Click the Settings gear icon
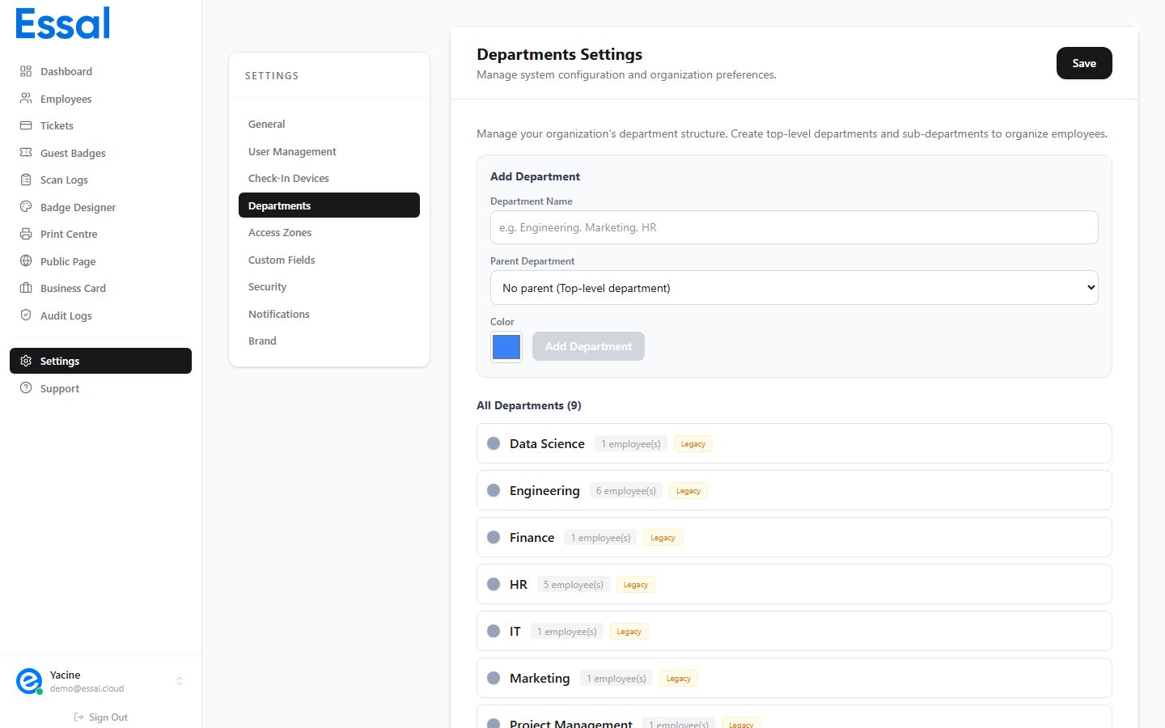Screen dimensions: 1165x728 [x=26, y=361]
